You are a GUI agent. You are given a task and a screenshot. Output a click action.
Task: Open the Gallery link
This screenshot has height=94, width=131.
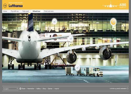(x=39, y=89)
